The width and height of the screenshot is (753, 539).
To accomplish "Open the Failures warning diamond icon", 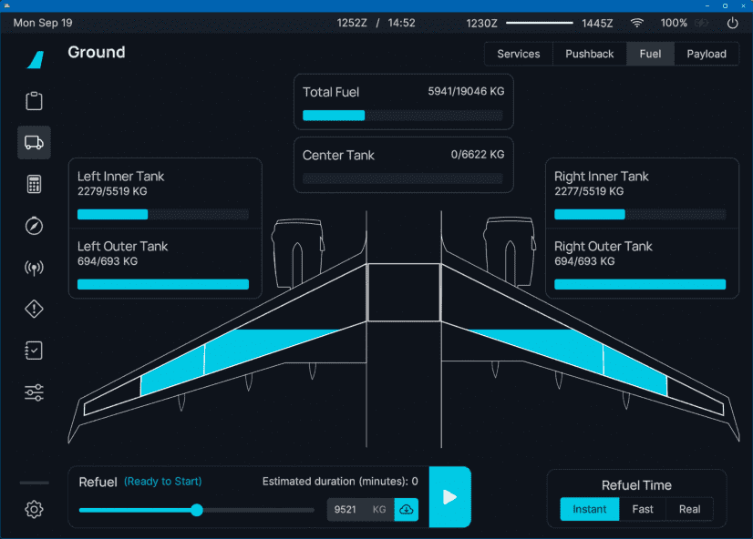I will pyautogui.click(x=34, y=310).
